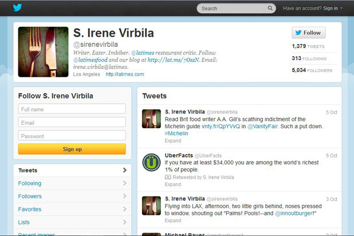Screen dimensions: 354x236
Task: Open the 3 Oct tweet timestamp
Action: 332,199
